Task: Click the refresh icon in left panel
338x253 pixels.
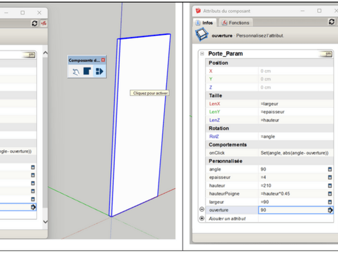Action: pos(35,22)
